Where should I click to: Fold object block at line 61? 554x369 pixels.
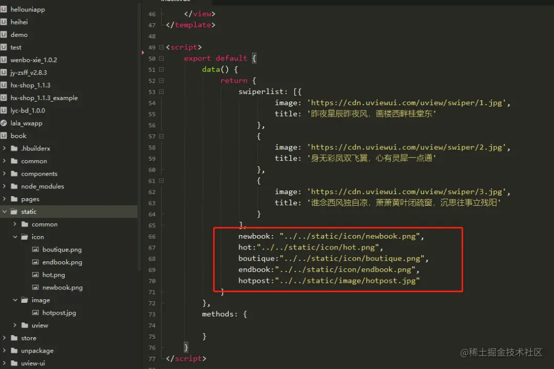click(162, 181)
